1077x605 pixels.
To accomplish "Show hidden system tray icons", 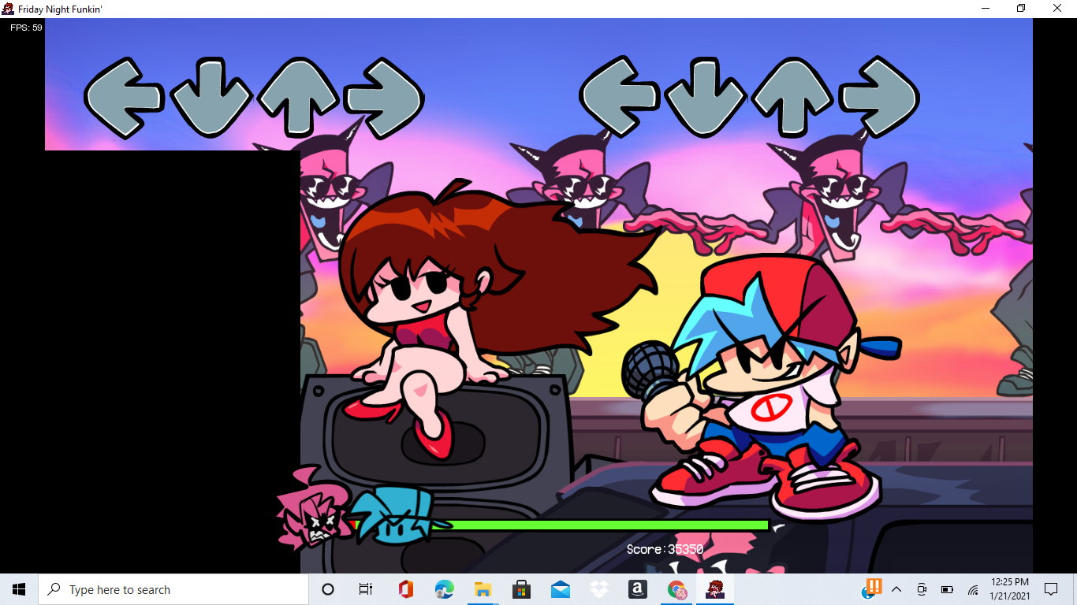I will pos(896,589).
